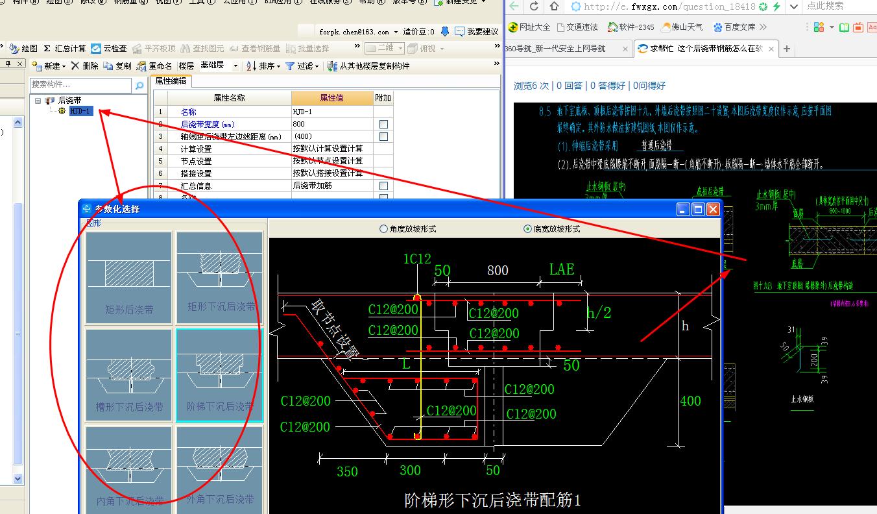Open the 在线服务 menu
The image size is (877, 514).
[x=331, y=2]
